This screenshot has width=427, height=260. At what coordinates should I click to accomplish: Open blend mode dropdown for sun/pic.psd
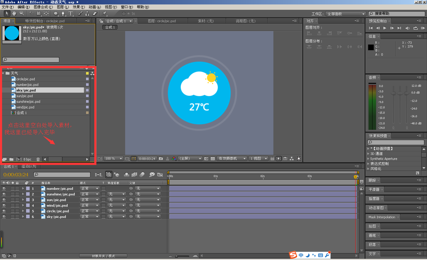[x=90, y=200]
